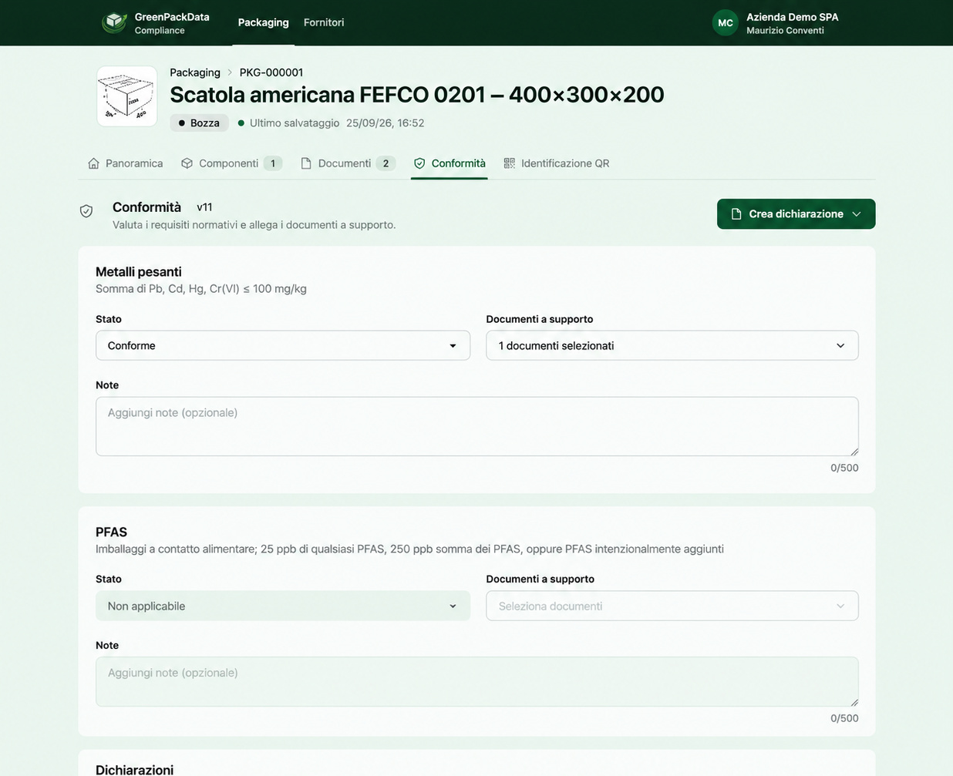
Task: Switch to the Documenti tab
Action: pos(348,163)
